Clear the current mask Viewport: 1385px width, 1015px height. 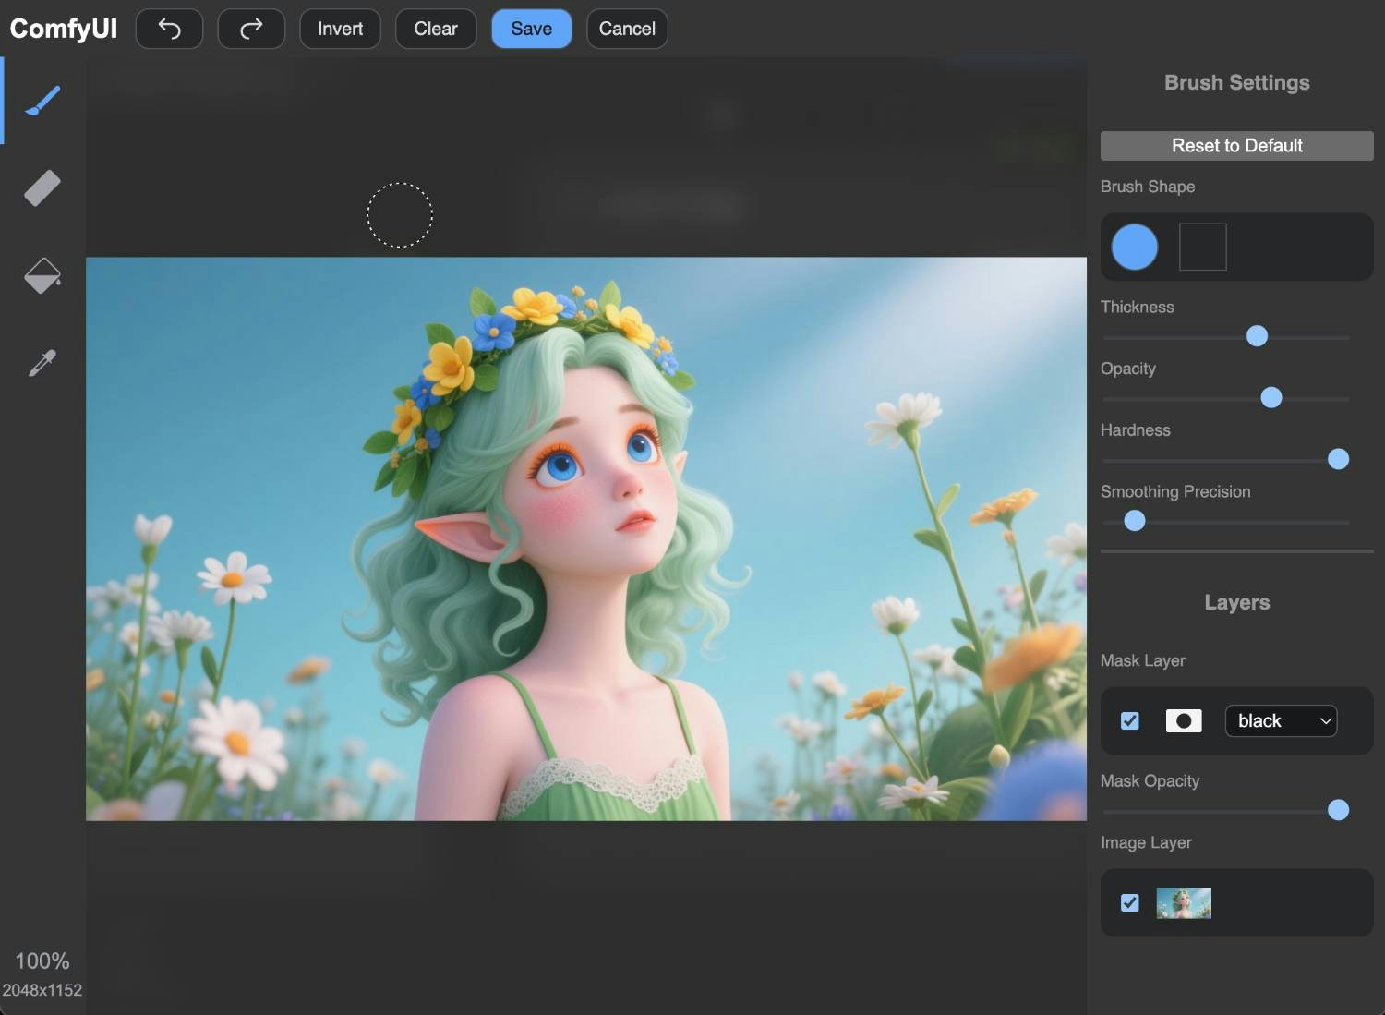[435, 29]
